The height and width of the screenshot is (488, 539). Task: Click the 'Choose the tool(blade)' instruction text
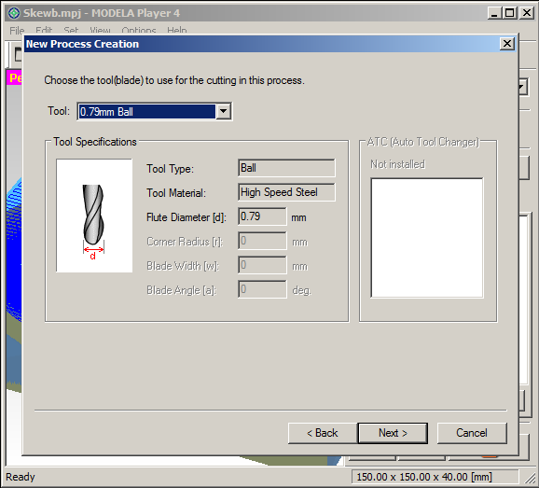tap(174, 80)
